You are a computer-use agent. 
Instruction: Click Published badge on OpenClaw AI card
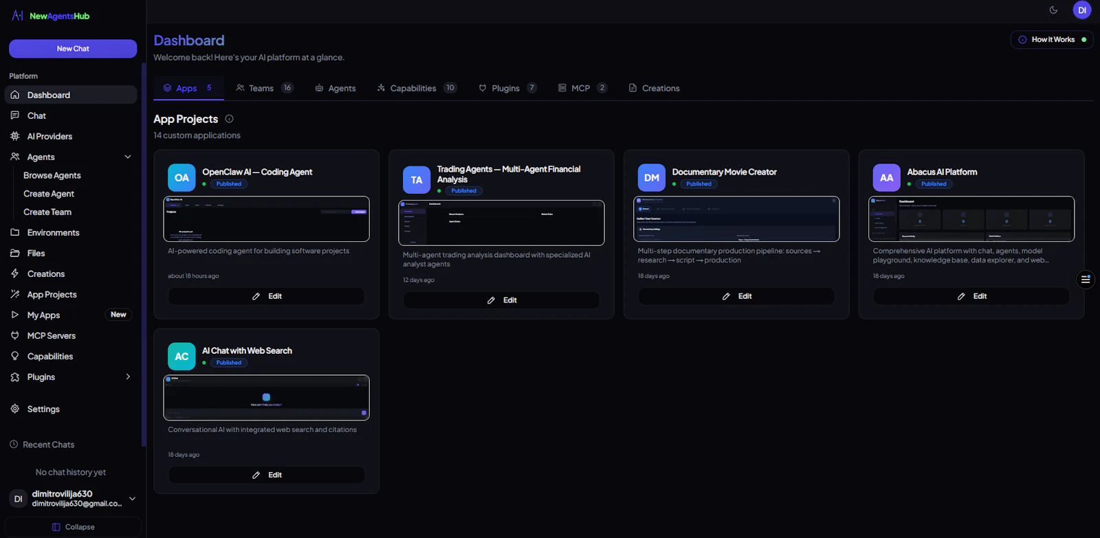coord(229,184)
